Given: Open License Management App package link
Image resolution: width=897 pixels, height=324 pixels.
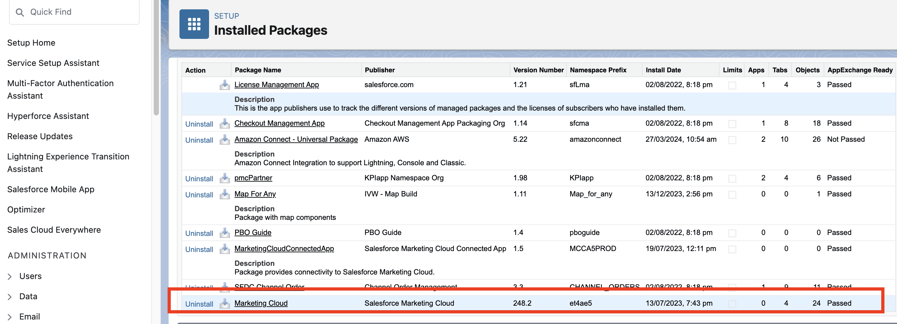Looking at the screenshot, I should click(277, 85).
